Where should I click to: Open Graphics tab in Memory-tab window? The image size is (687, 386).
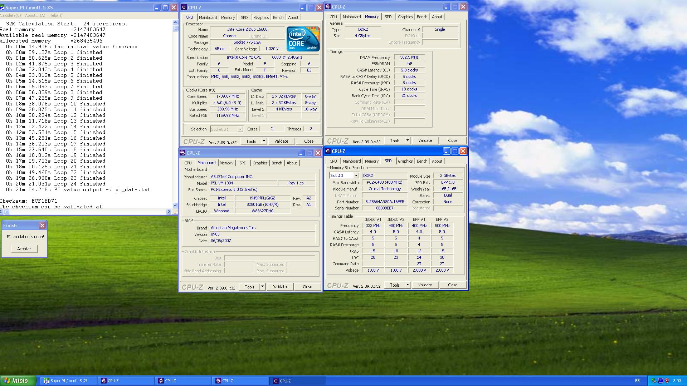click(x=405, y=17)
